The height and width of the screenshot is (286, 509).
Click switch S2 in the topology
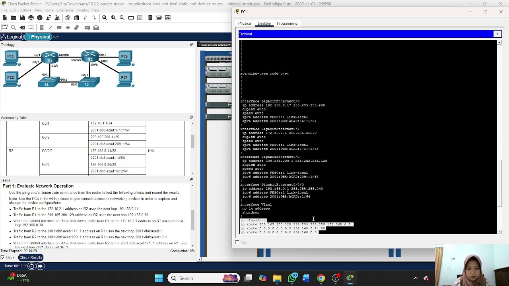89,82
